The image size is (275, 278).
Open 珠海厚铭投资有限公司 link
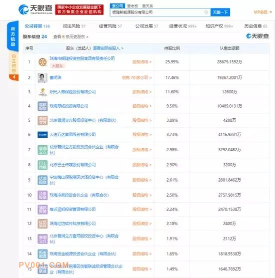69,106
